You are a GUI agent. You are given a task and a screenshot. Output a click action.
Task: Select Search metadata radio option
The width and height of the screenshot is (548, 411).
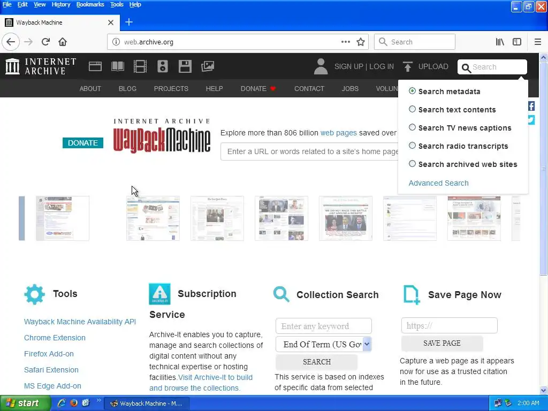click(413, 91)
